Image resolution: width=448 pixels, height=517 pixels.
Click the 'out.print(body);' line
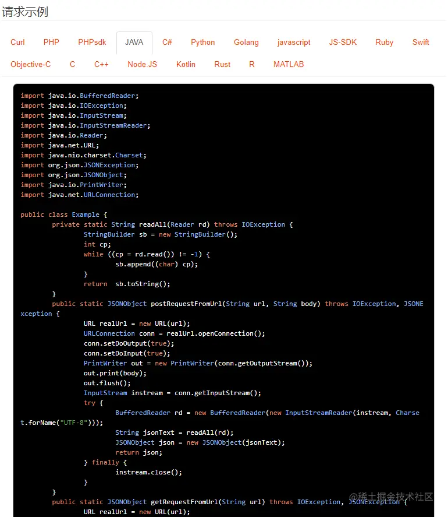[x=115, y=373]
